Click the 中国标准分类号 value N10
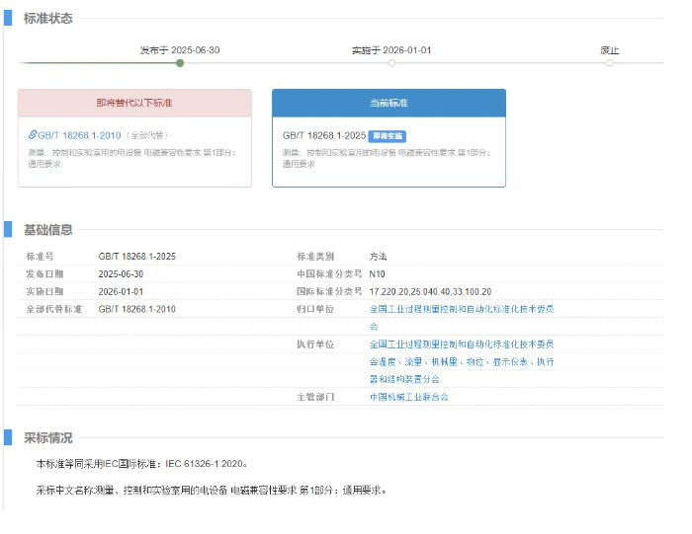The height and width of the screenshot is (534, 692). click(378, 274)
